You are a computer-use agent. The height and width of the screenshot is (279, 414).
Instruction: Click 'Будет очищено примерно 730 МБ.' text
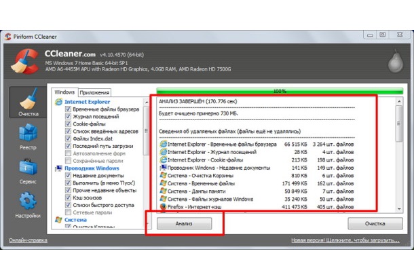198,113
